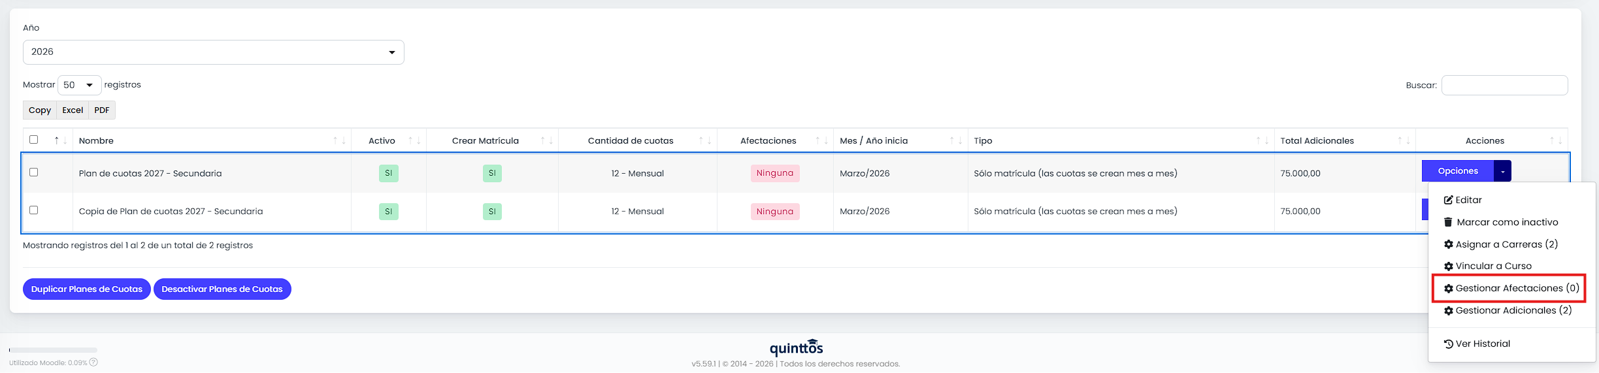The height and width of the screenshot is (373, 1599).
Task: Click the SI Crear Matrícula badge in the Copia row
Action: pyautogui.click(x=492, y=212)
